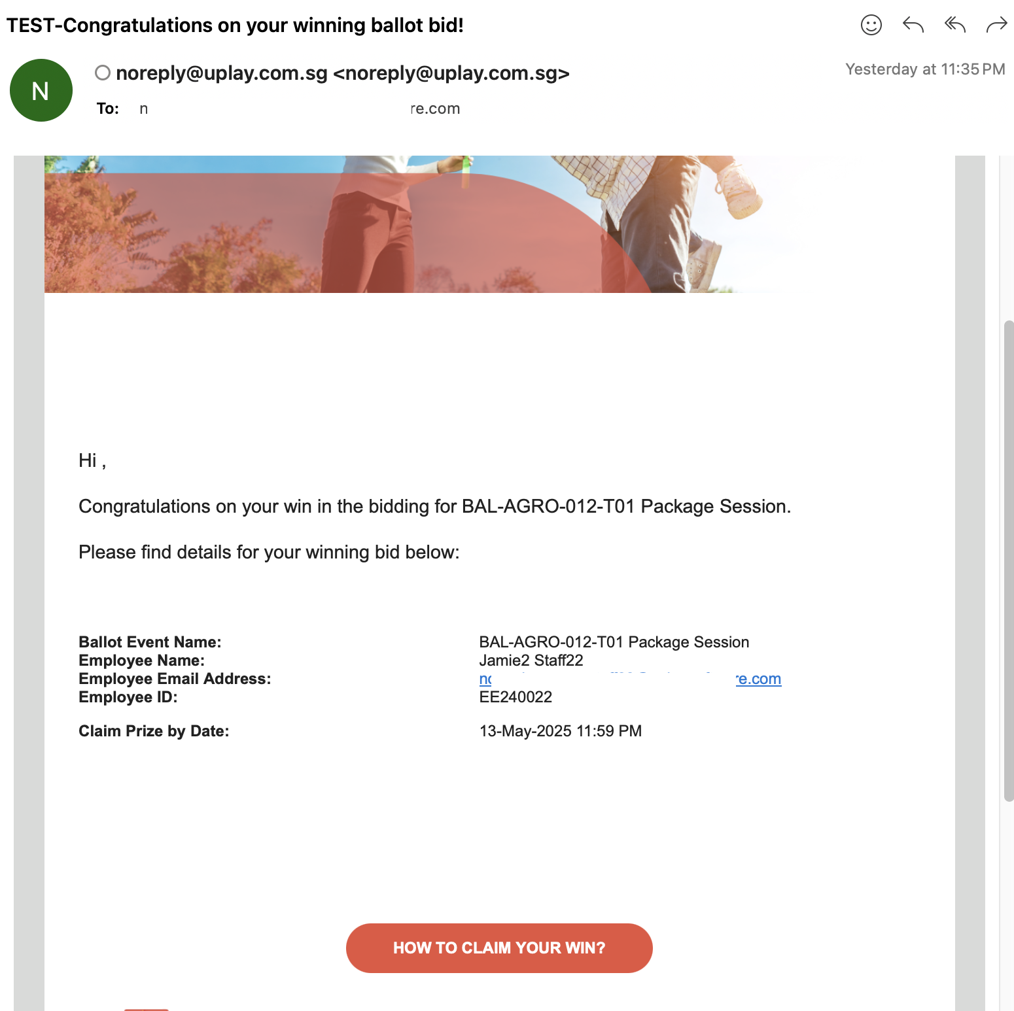The width and height of the screenshot is (1014, 1011).
Task: Click the employee name Jamie2 Staff22
Action: [x=531, y=660]
